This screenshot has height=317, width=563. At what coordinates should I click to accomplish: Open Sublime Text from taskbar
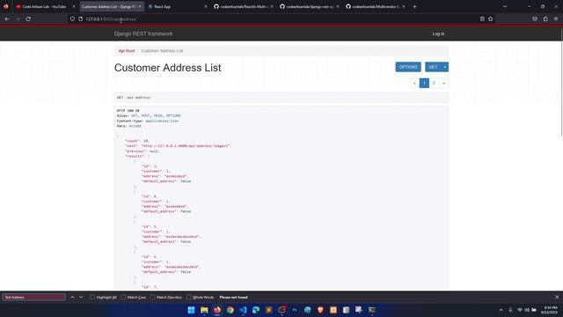tap(268, 310)
